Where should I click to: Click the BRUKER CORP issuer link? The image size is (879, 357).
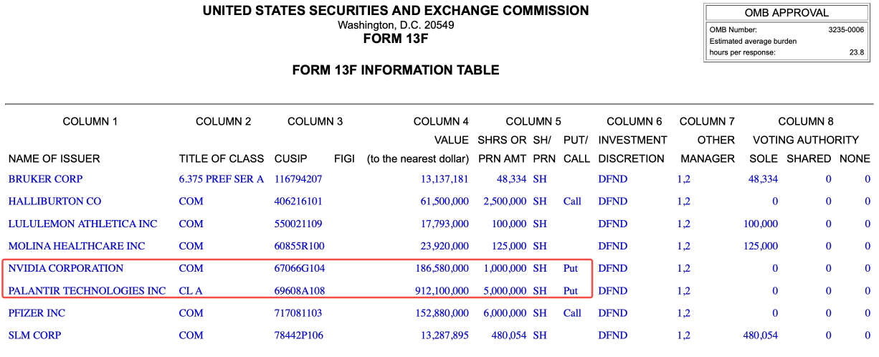[45, 178]
